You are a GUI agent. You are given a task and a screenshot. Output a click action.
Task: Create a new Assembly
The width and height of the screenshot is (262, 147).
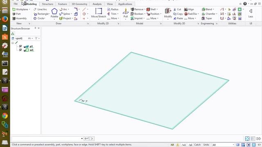tap(19, 18)
